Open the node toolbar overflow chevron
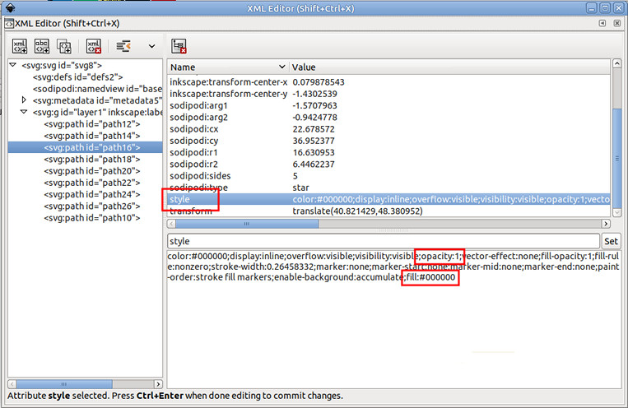Viewport: 628px width, 408px height. click(151, 46)
